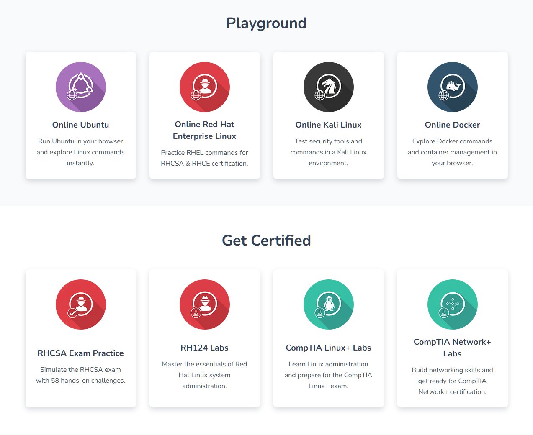533x435 pixels.
Task: Click the CompTIA Linux+ penguin icon
Action: (x=329, y=304)
